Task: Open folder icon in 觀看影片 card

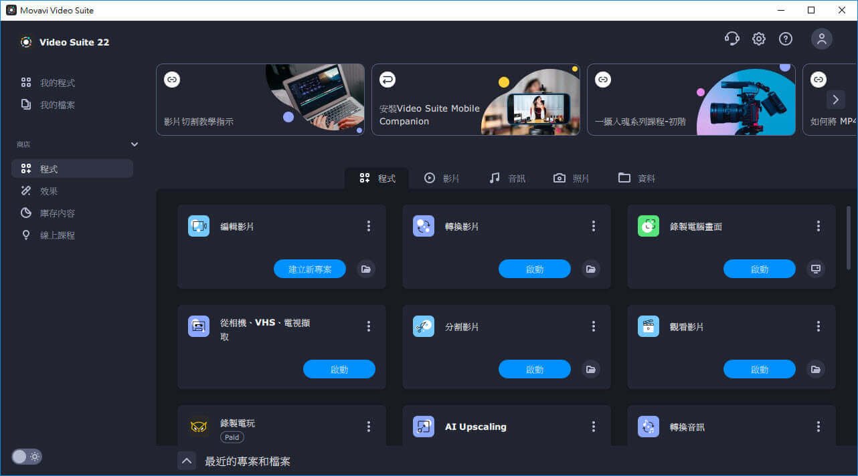Action: [816, 369]
